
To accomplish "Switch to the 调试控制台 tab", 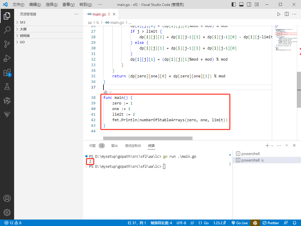I will click(x=133, y=146).
